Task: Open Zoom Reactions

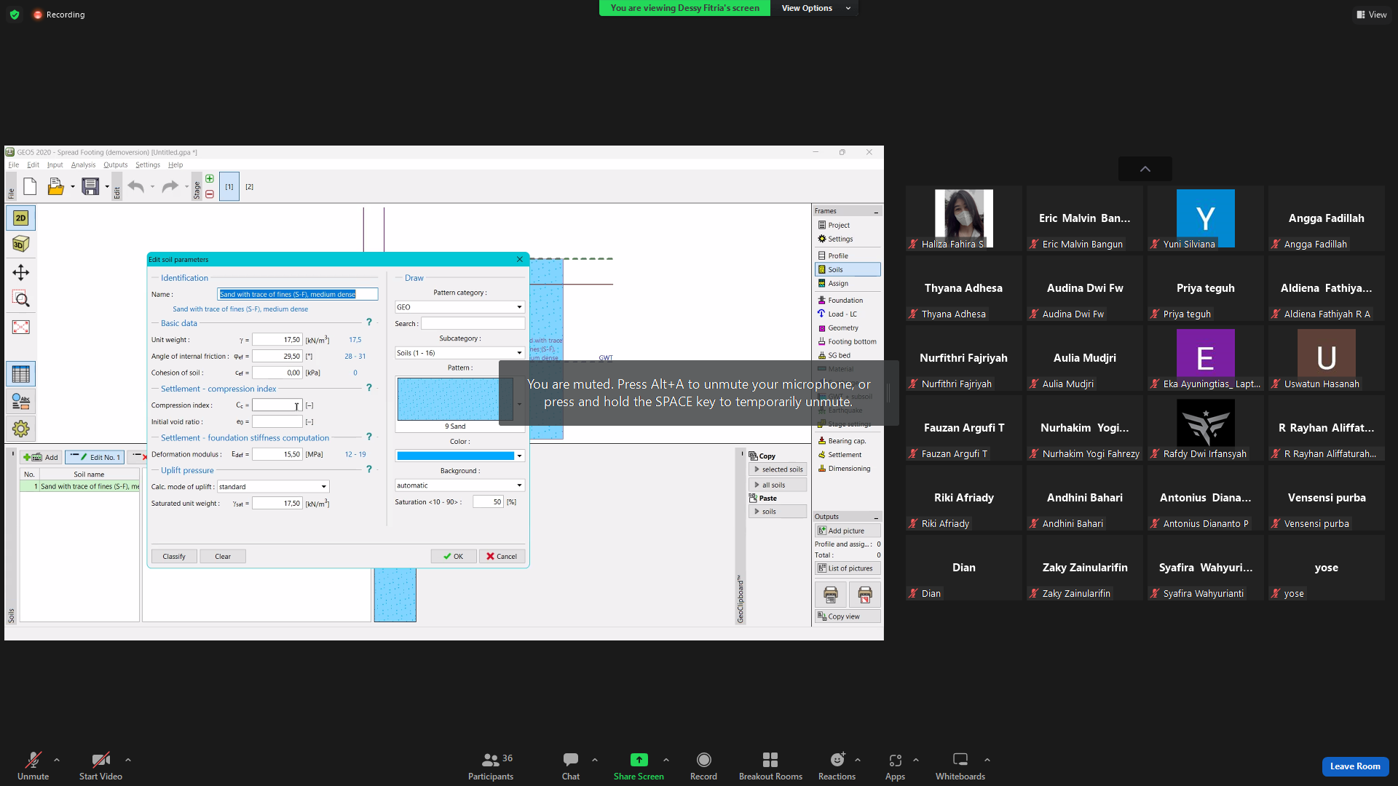Action: 837,766
